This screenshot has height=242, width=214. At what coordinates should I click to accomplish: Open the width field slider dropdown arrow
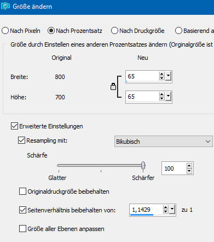[x=168, y=76]
